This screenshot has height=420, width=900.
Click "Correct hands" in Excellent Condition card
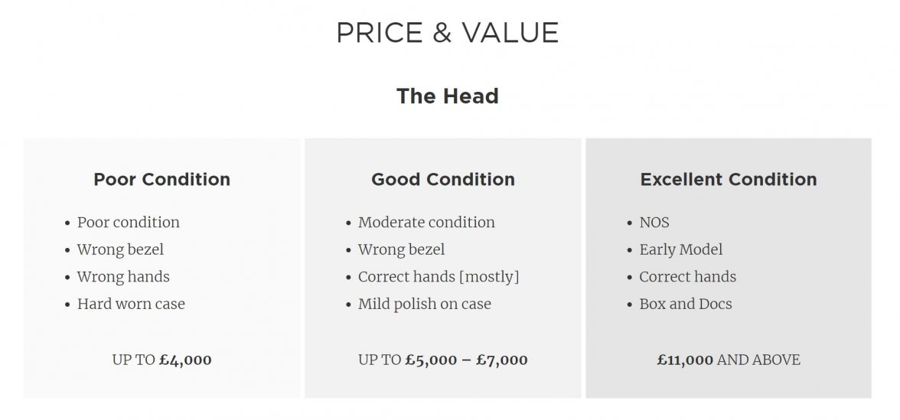[x=687, y=277]
